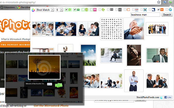This screenshot has height=108, width=174.
Task: Open the group of professionals lineup thumbnail
Action: (157, 29)
